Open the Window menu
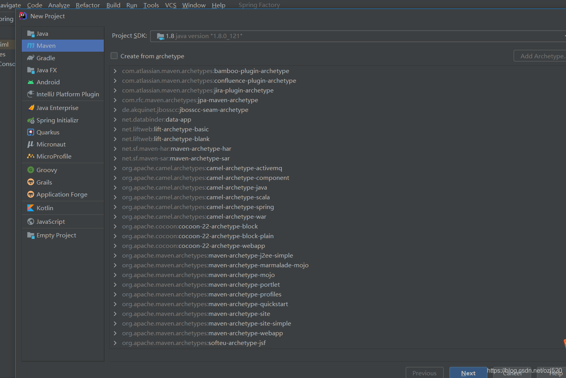 click(x=194, y=5)
